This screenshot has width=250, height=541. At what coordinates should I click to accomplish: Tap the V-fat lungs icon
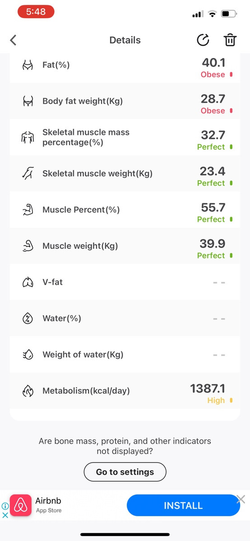pyautogui.click(x=28, y=282)
